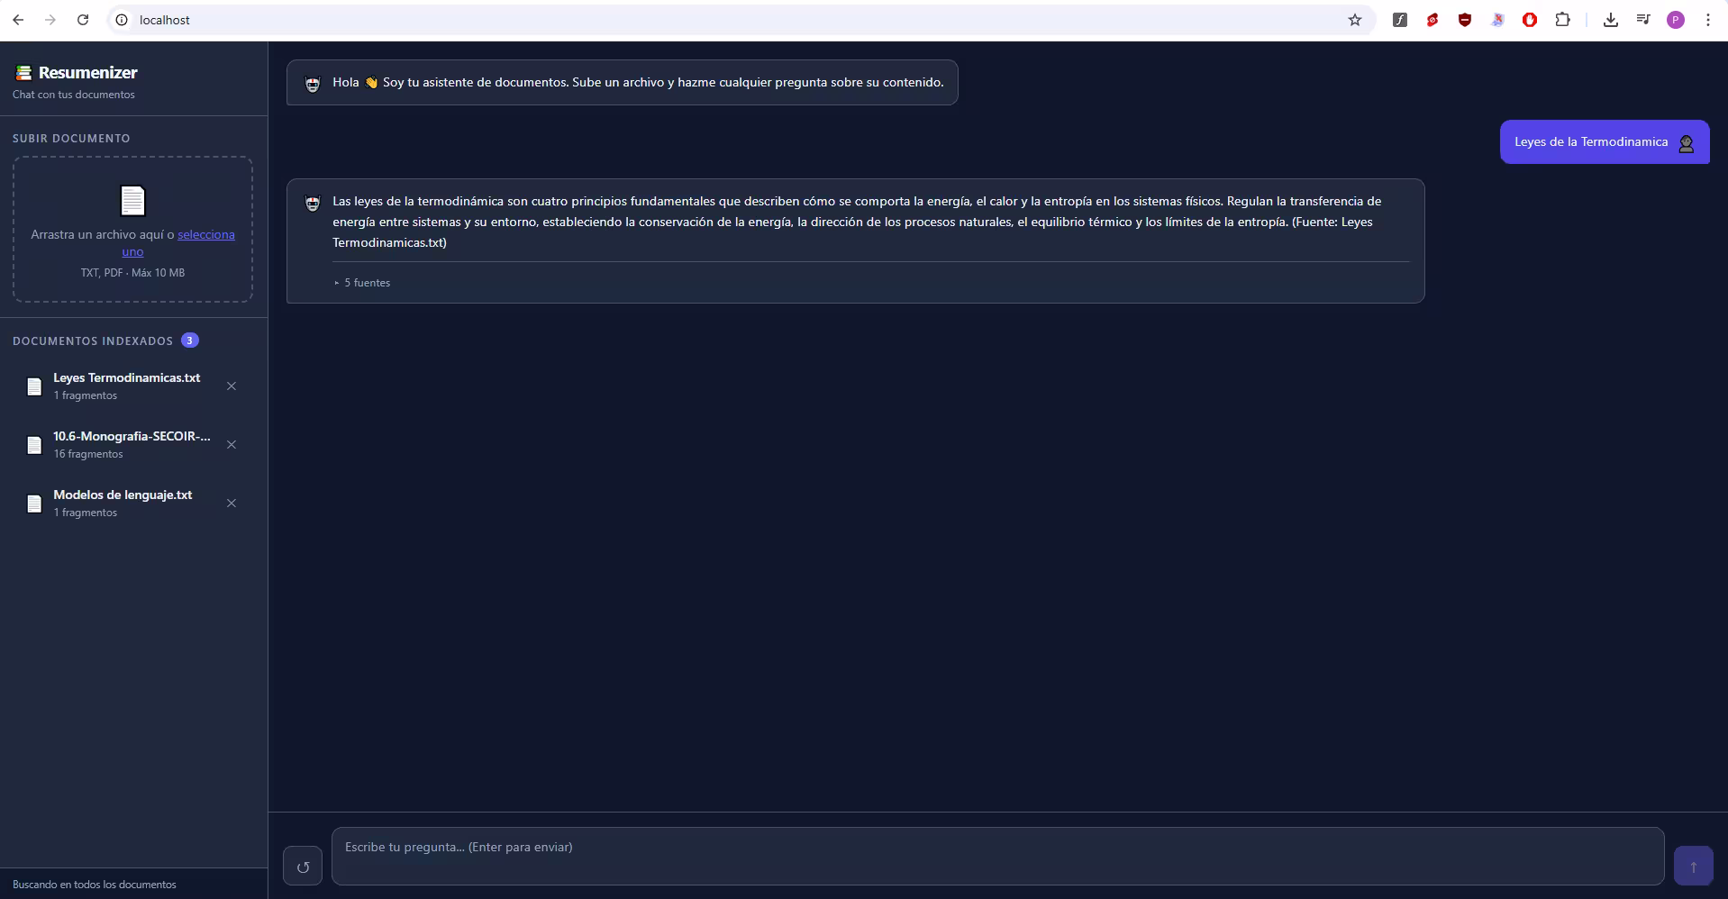Click the reset conversation icon button
The image size is (1728, 899).
pyautogui.click(x=303, y=867)
